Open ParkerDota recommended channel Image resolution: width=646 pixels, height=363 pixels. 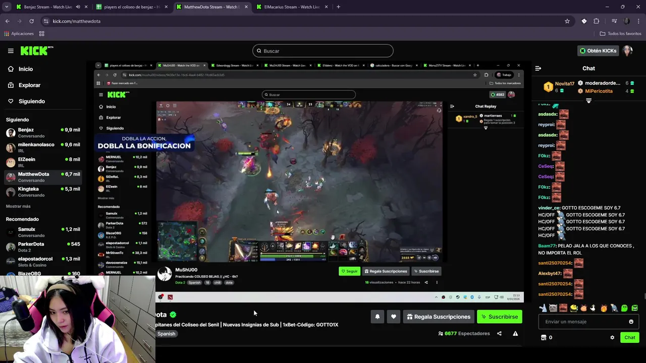(x=43, y=247)
